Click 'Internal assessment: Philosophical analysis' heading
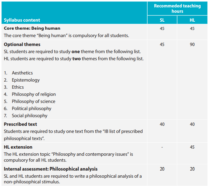 click(51, 169)
